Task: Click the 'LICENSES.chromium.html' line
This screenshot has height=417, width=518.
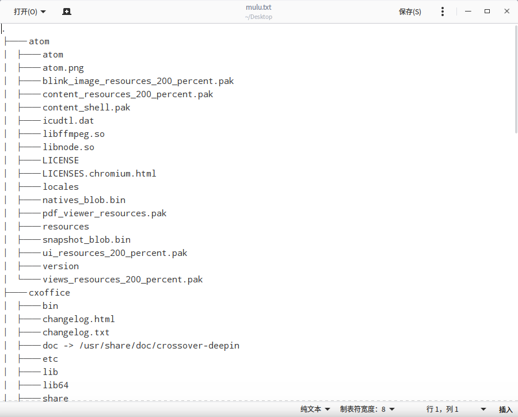Action: (x=99, y=174)
